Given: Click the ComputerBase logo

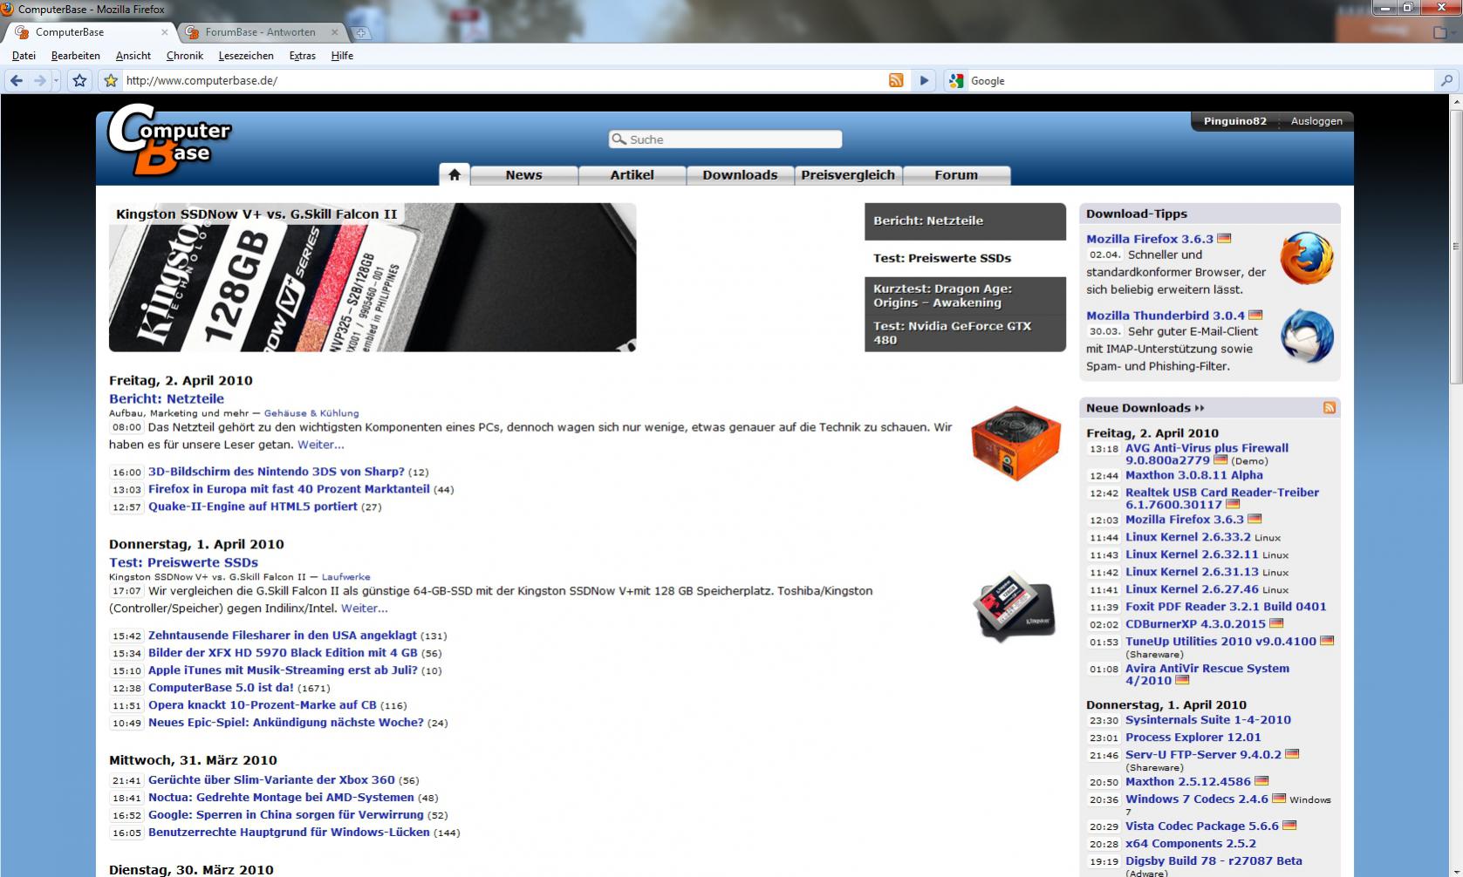Looking at the screenshot, I should pyautogui.click(x=169, y=139).
